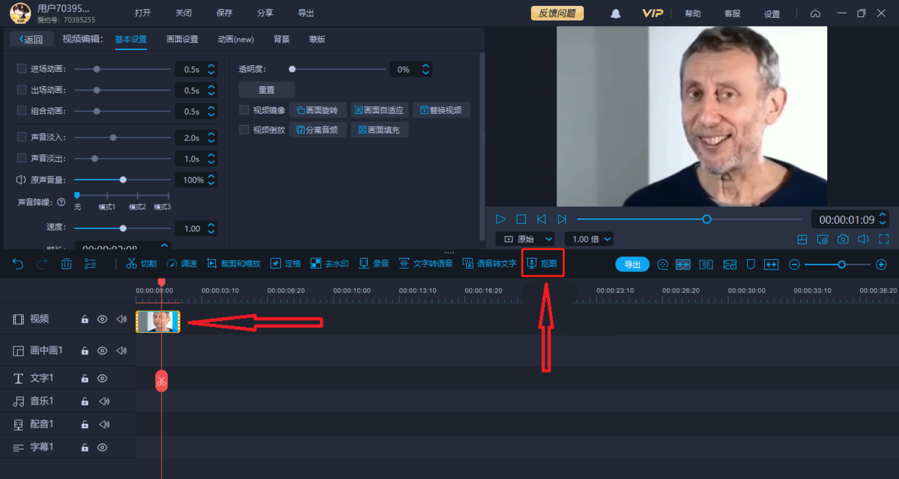Click the 切割 (cut) scissors tool
The width and height of the screenshot is (899, 479).
coord(141,263)
